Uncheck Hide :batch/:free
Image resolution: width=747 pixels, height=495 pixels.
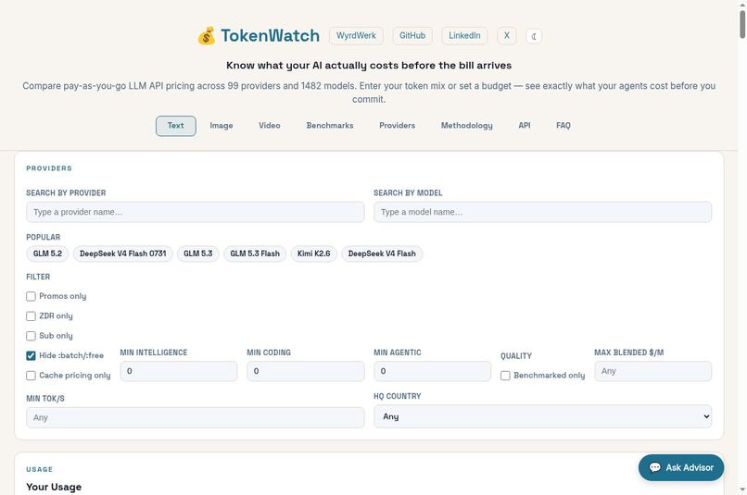(31, 355)
